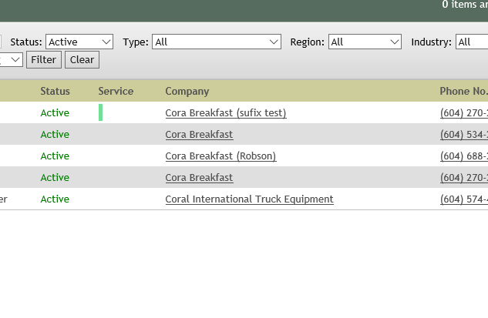Sort by the Service column header

(x=116, y=91)
